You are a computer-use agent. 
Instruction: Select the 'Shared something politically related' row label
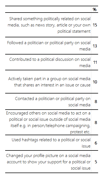point(49,25)
